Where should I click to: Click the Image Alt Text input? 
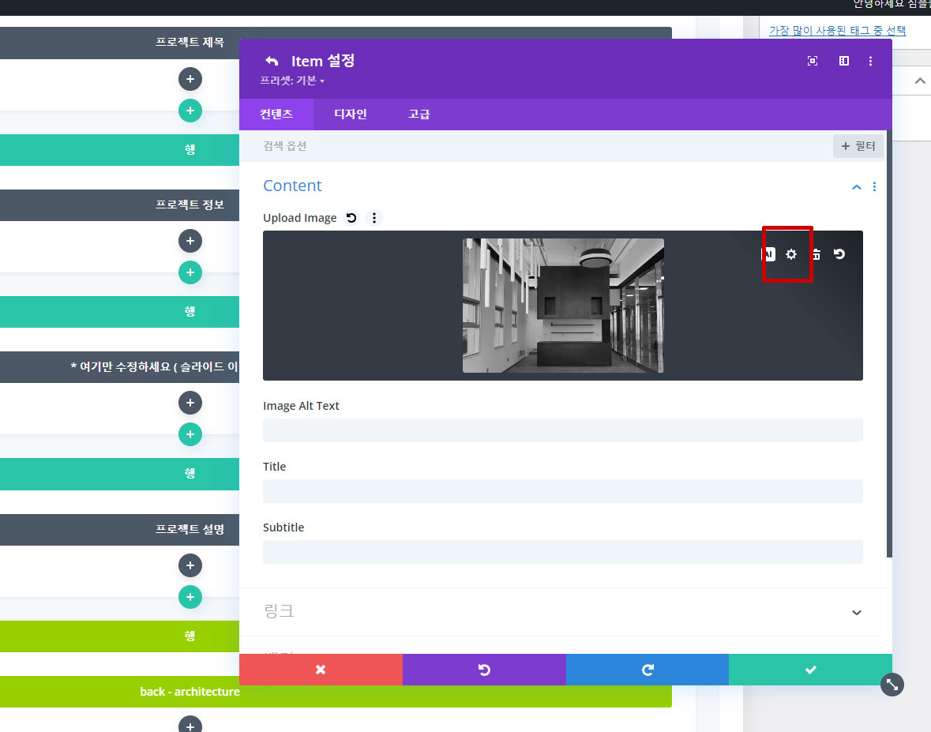tap(563, 430)
